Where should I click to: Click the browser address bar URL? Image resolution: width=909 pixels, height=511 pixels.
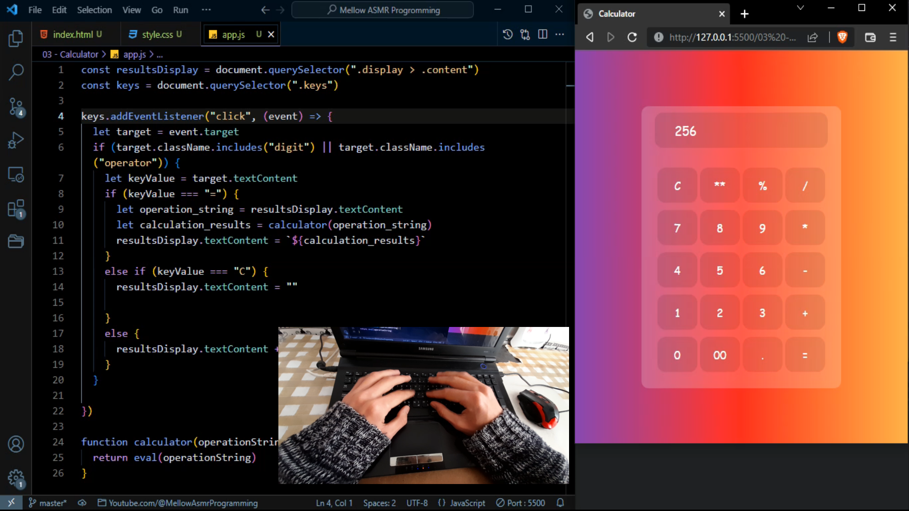pos(731,37)
